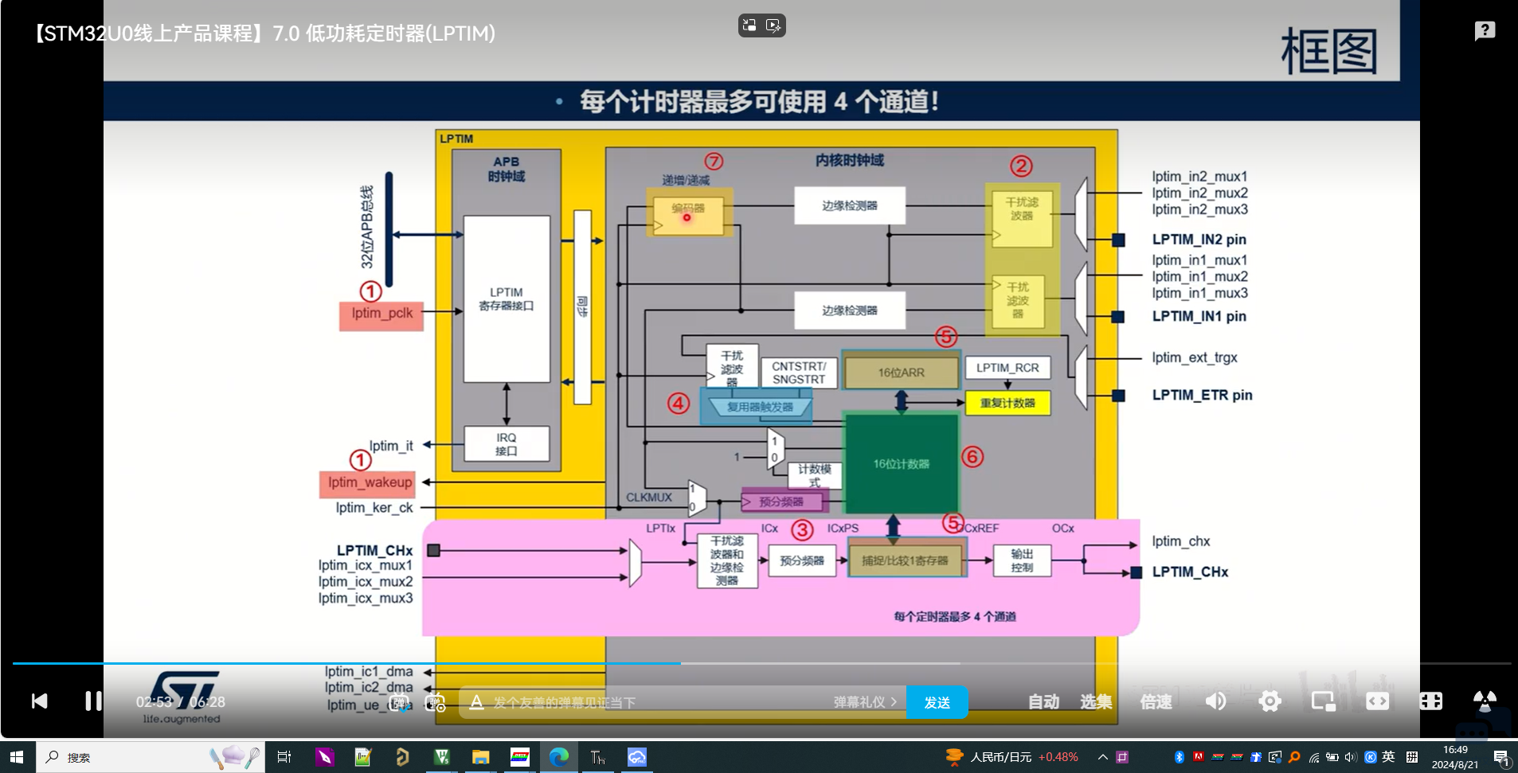Switch the 英 input language indicator
This screenshot has height=773, width=1518.
click(1388, 756)
